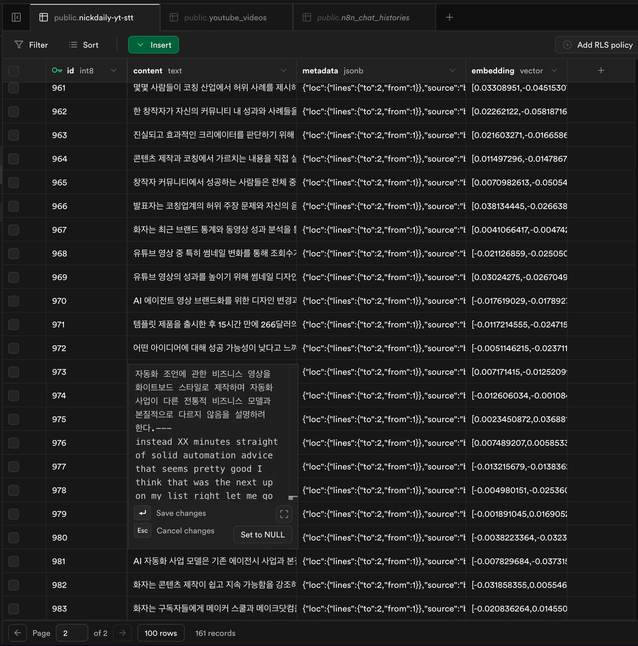Check the row checkbox for id 970

(x=13, y=301)
